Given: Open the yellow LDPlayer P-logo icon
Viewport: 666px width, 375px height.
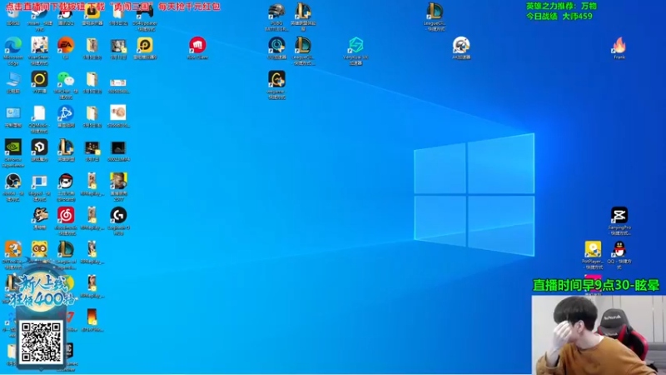Looking at the screenshot, I should [x=145, y=45].
